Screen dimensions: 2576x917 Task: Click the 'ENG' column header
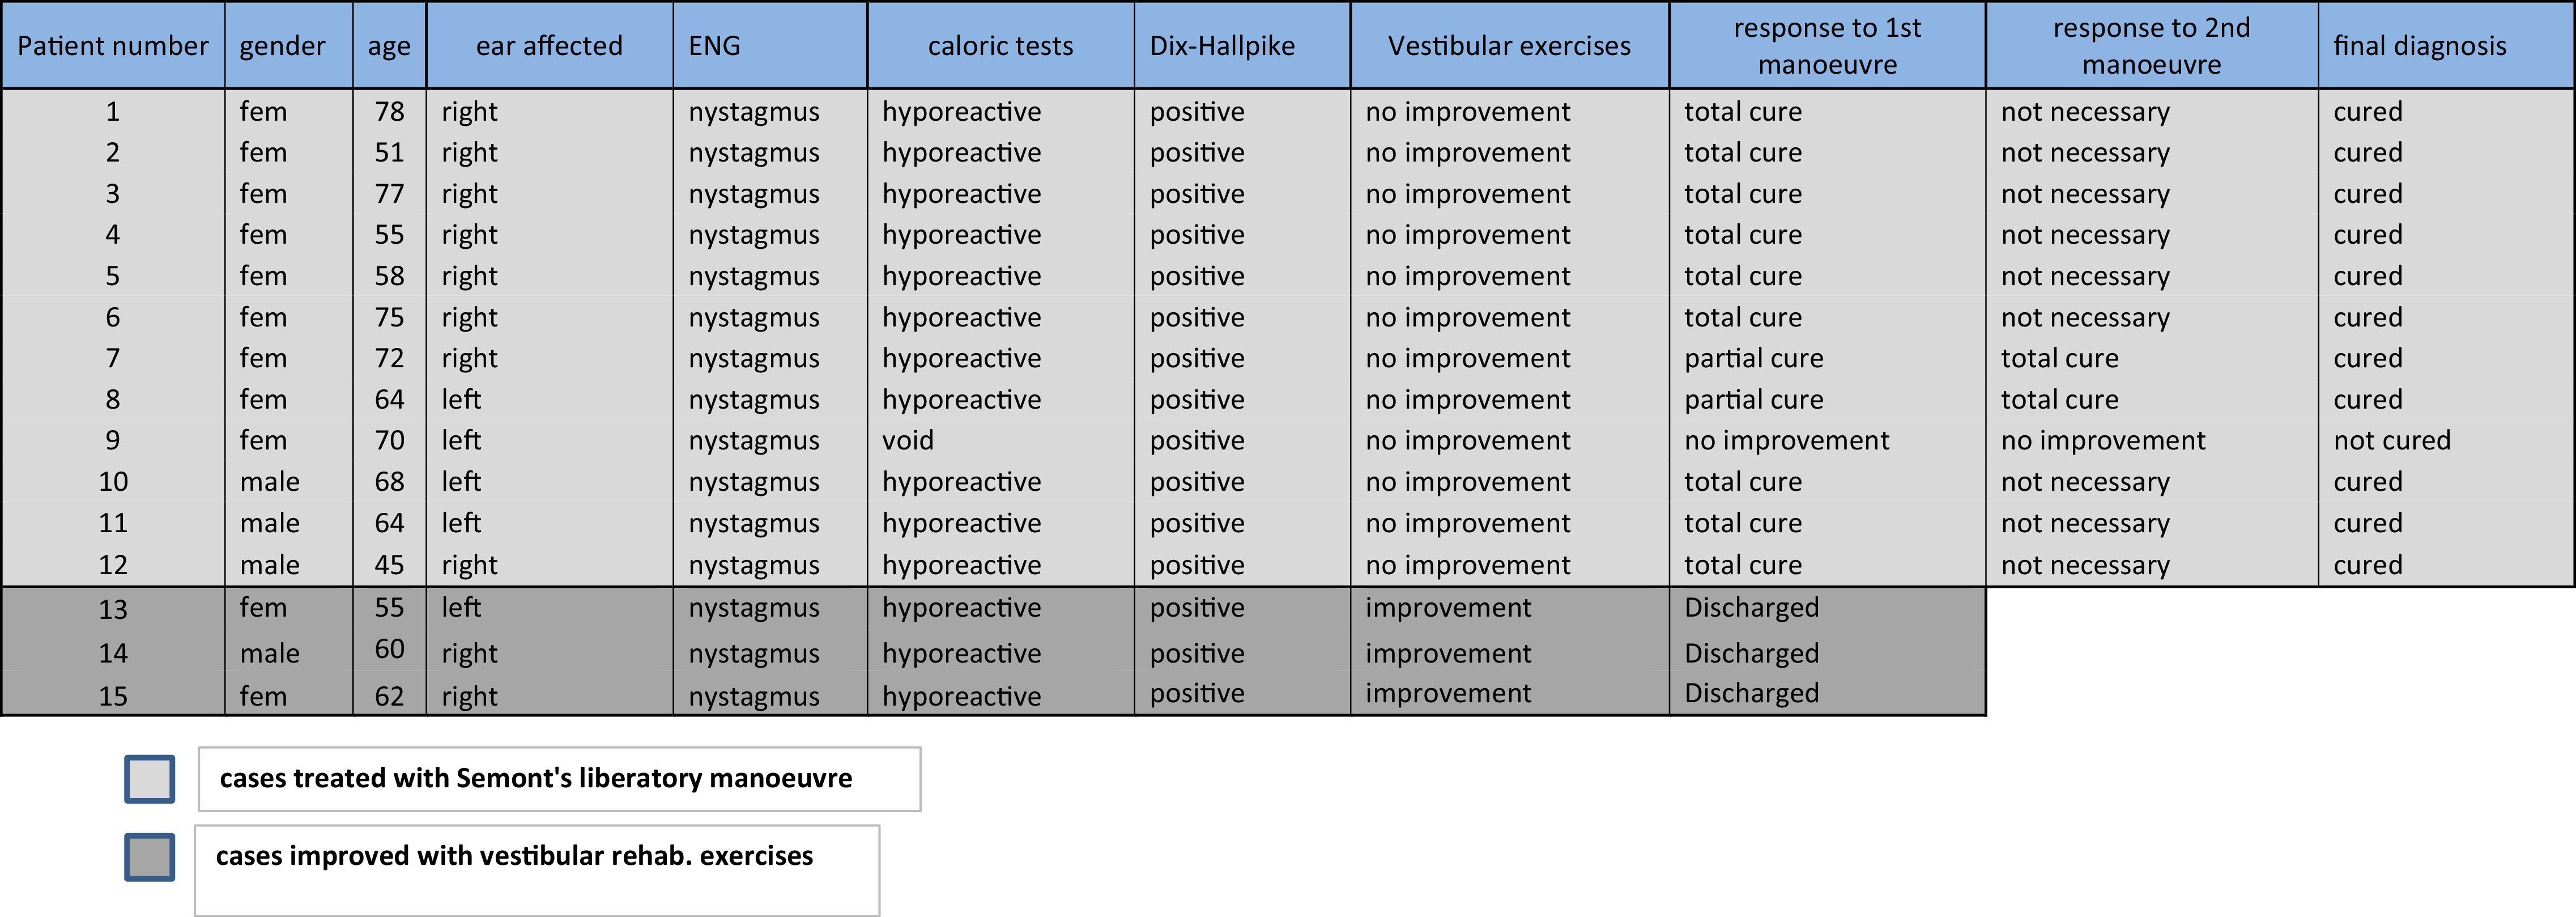point(714,46)
